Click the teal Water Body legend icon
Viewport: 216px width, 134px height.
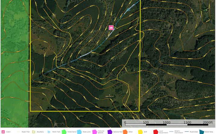coord(202,132)
